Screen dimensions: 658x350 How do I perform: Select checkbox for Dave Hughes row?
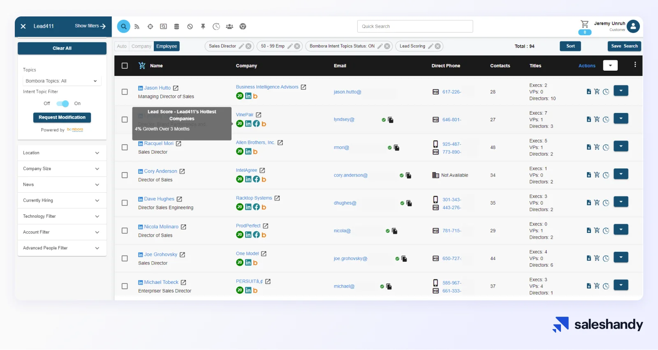(x=125, y=203)
